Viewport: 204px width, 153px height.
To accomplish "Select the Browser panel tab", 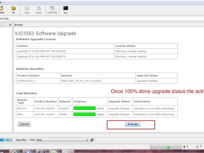I will pyautogui.click(x=19, y=25).
